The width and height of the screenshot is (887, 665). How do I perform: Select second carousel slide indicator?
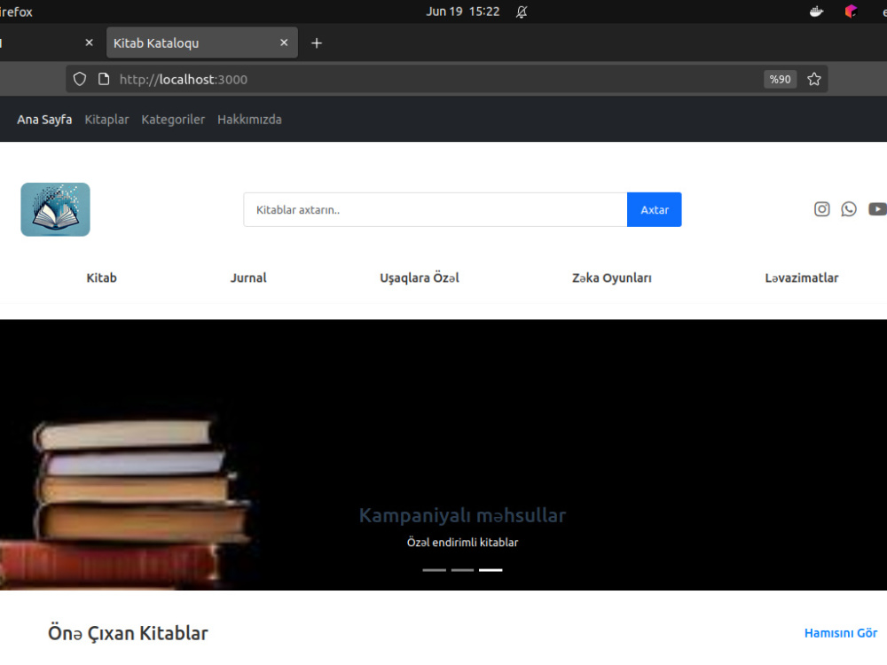point(463,570)
